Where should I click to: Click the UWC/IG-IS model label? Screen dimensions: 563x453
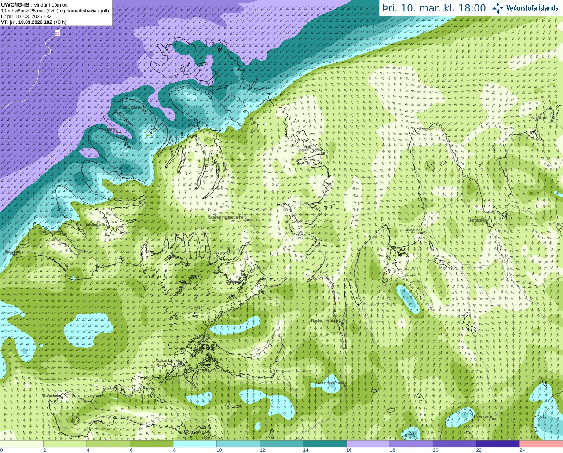click(x=15, y=5)
